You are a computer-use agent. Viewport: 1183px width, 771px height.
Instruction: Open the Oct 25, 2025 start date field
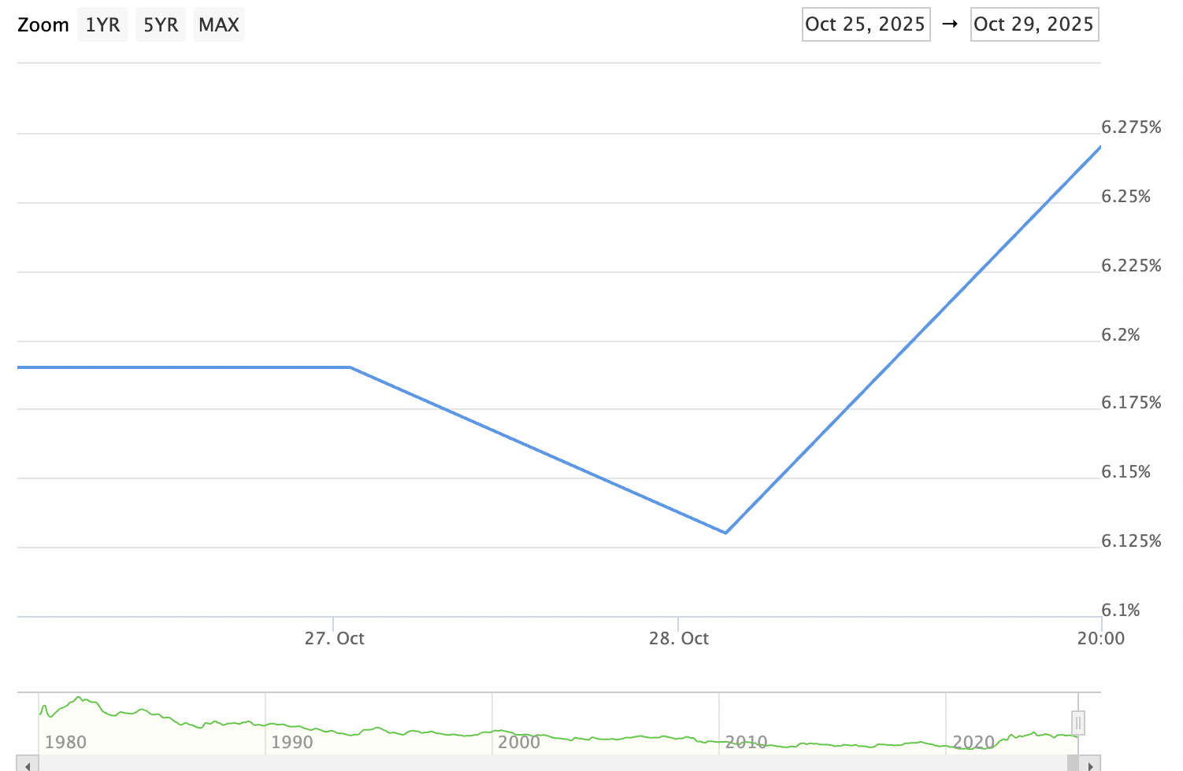[x=866, y=24]
